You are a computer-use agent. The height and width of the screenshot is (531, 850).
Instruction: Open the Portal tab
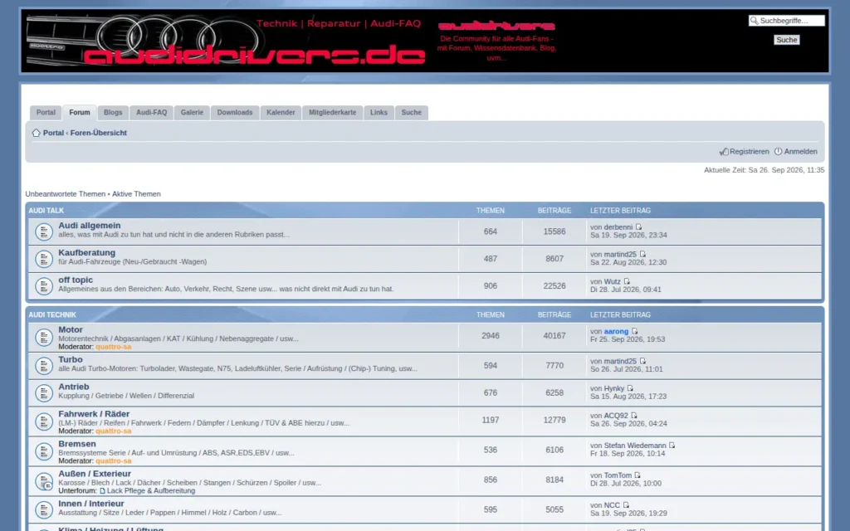point(46,113)
